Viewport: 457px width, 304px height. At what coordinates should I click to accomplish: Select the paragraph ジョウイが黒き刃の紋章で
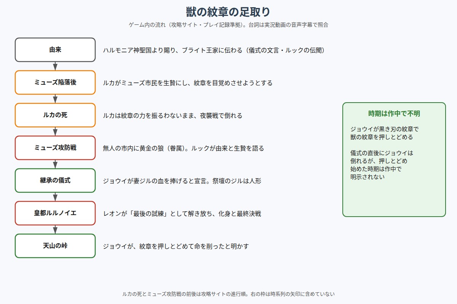point(385,133)
